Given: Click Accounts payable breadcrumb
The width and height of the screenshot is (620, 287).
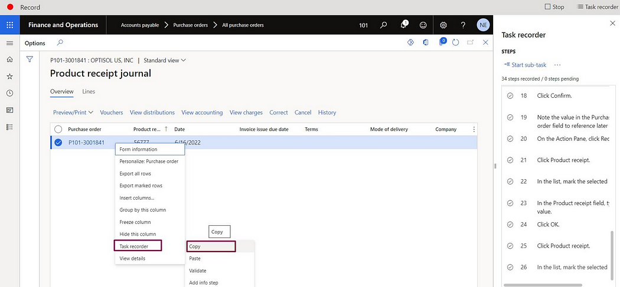Looking at the screenshot, I should point(140,25).
